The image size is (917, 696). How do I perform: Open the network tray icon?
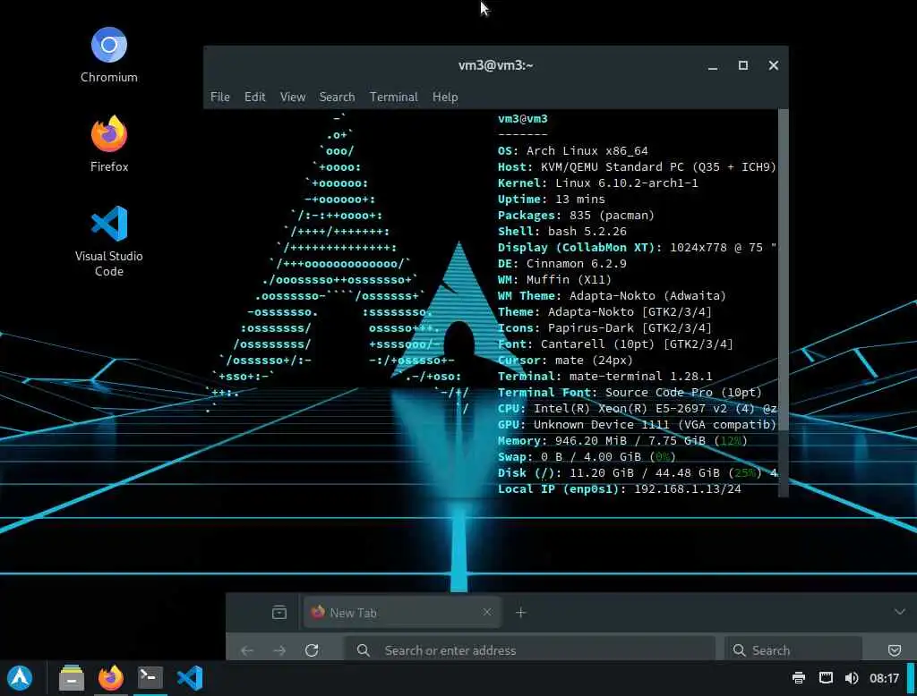pyautogui.click(x=825, y=678)
